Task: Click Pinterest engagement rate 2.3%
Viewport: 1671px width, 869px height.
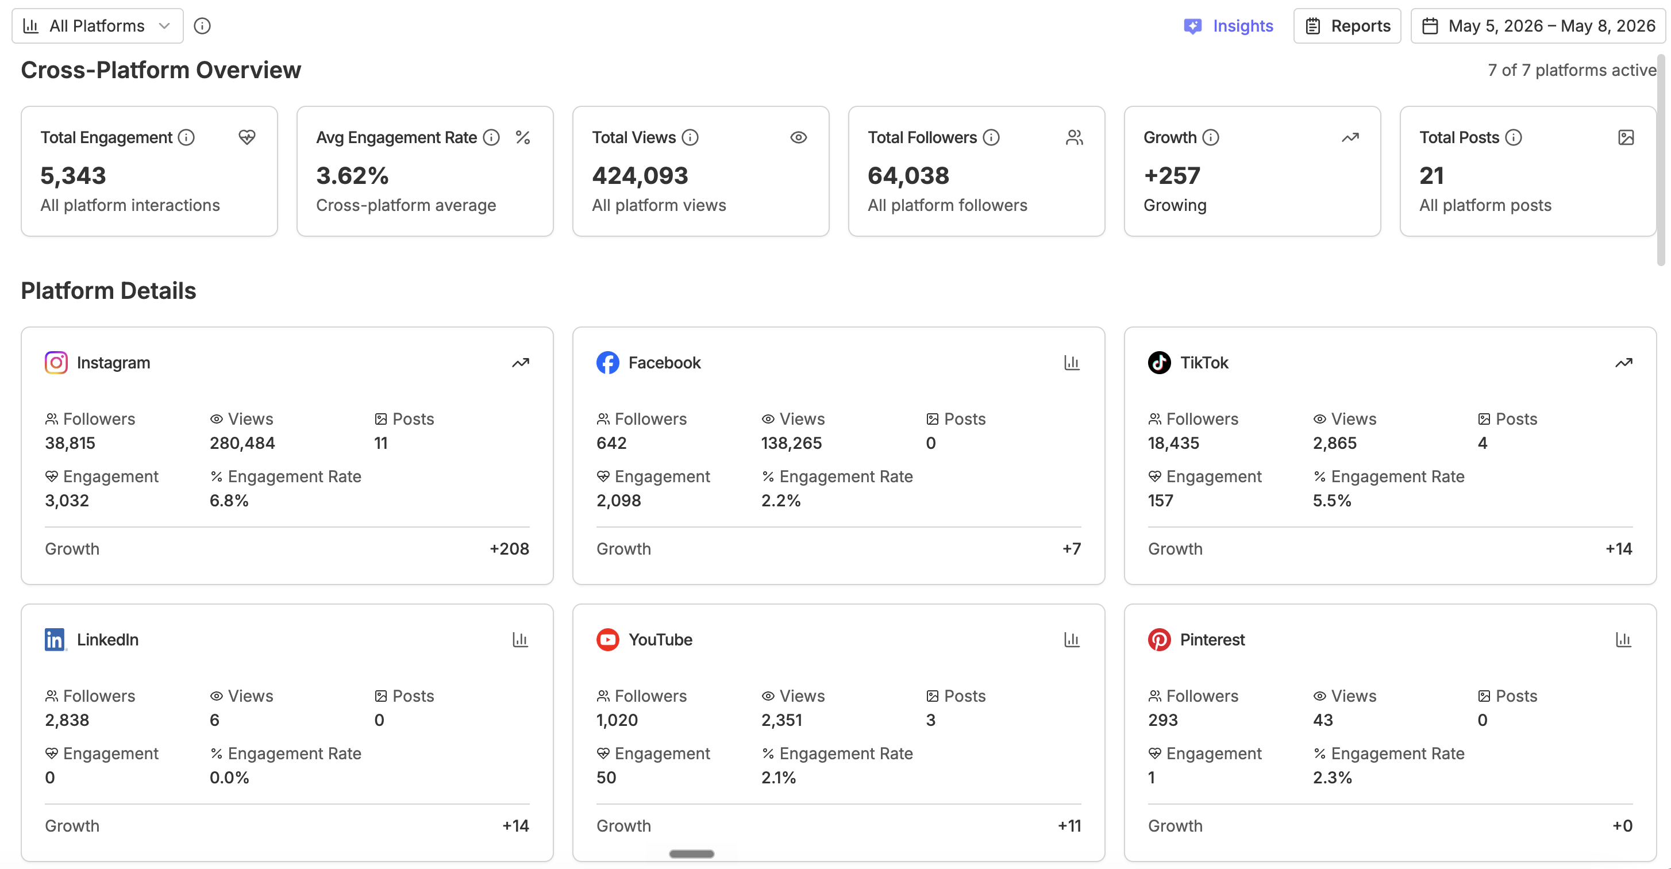Action: point(1333,778)
